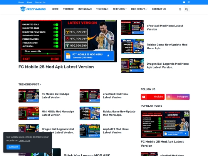Screen dimensions: 208x156
Task: Click Home link in top blue bar
Action: (21, 2)
